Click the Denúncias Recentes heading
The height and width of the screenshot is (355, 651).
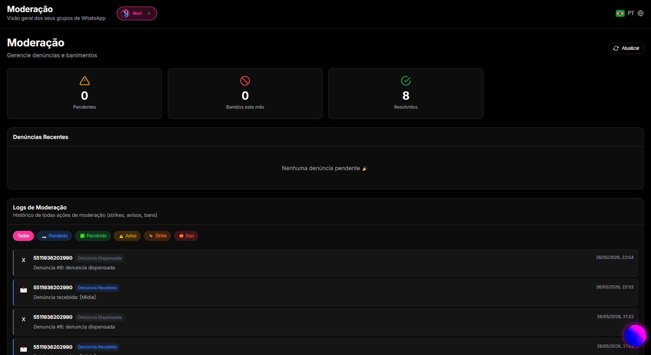tap(40, 137)
